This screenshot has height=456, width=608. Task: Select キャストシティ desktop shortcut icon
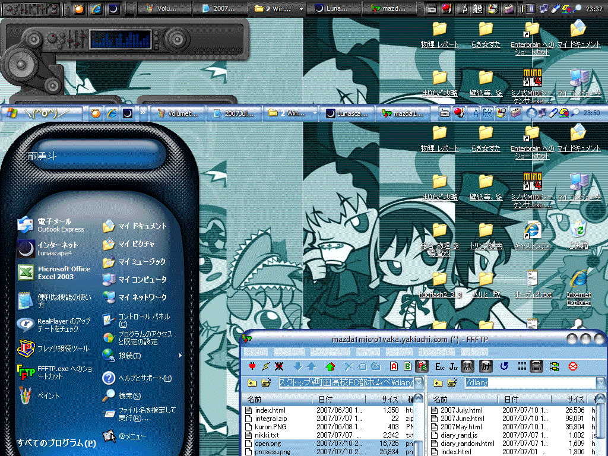(533, 235)
